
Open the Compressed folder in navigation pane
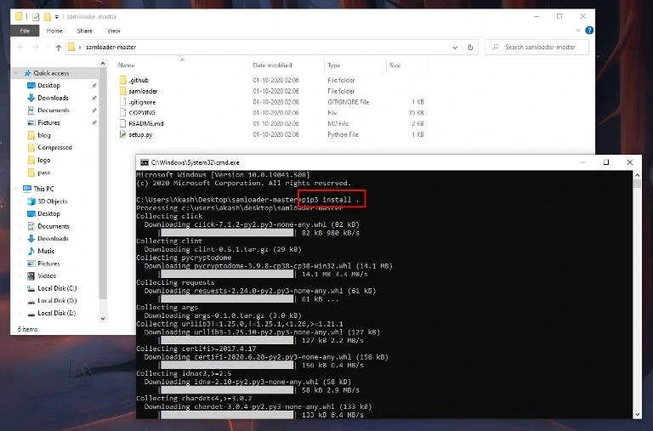(54, 147)
